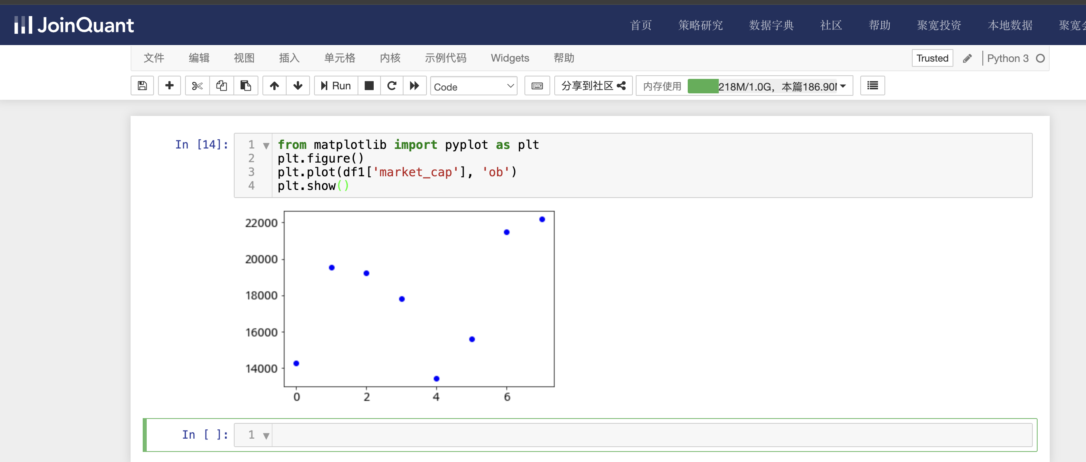This screenshot has width=1086, height=462.
Task: Interrupt kernel with stop square icon
Action: click(x=369, y=86)
